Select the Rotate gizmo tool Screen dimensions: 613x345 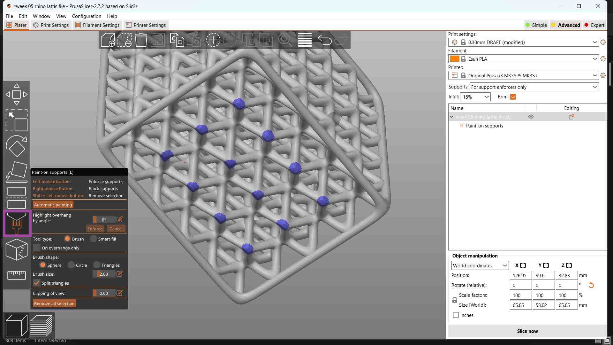pyautogui.click(x=16, y=146)
